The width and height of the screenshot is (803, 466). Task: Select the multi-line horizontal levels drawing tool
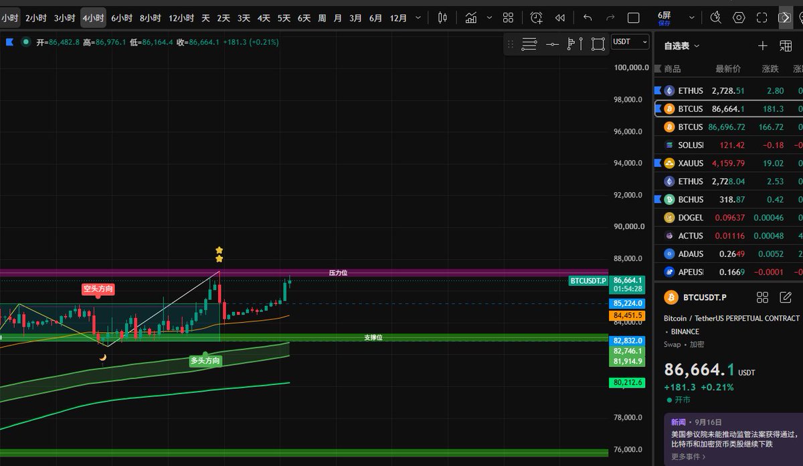coord(529,44)
